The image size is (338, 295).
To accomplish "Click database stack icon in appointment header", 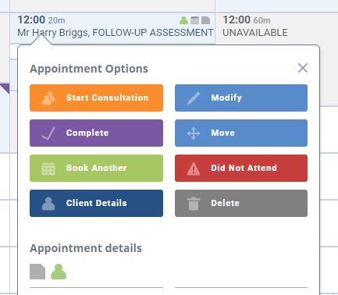I will tap(194, 20).
